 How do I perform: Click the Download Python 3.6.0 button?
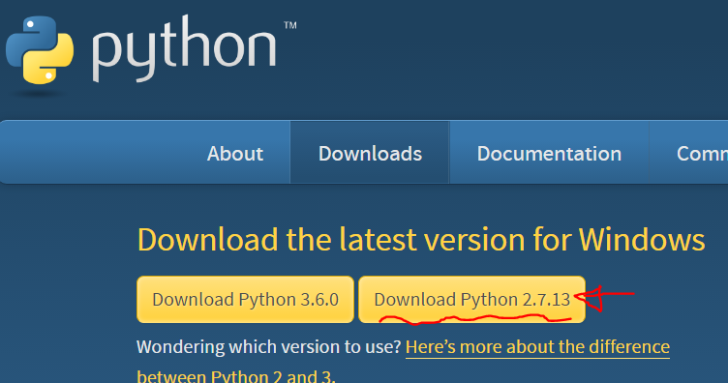(x=245, y=300)
